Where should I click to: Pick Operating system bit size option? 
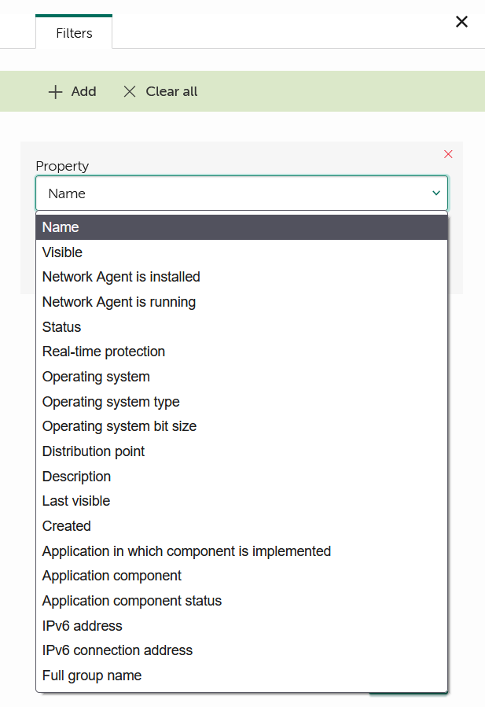(x=119, y=426)
